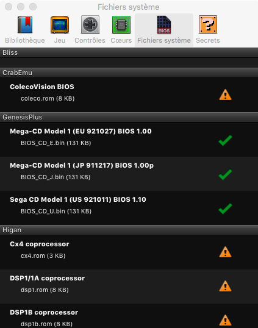The width and height of the screenshot is (258, 328).
Task: Click the red close window button
Action: click(9, 7)
